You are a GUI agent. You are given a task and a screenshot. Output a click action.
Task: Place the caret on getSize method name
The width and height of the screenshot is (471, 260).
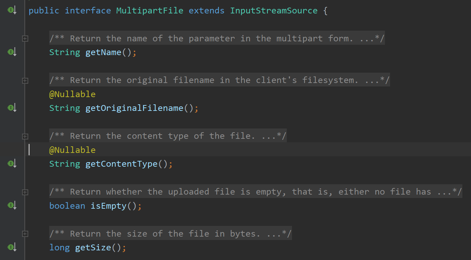point(93,248)
